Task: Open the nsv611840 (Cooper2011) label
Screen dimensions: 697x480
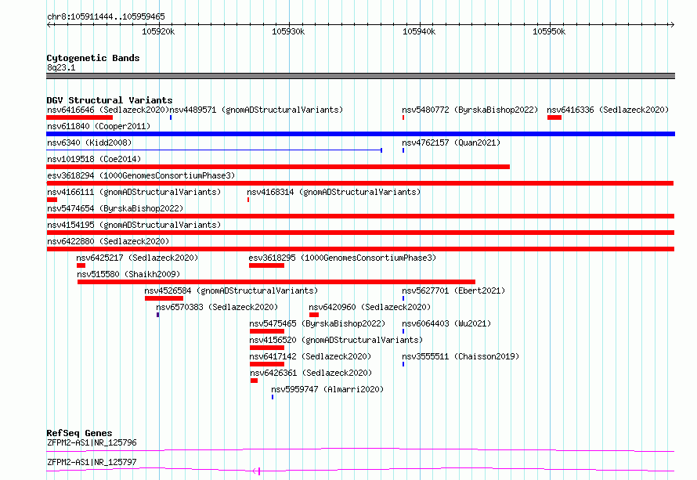Action: pos(99,126)
